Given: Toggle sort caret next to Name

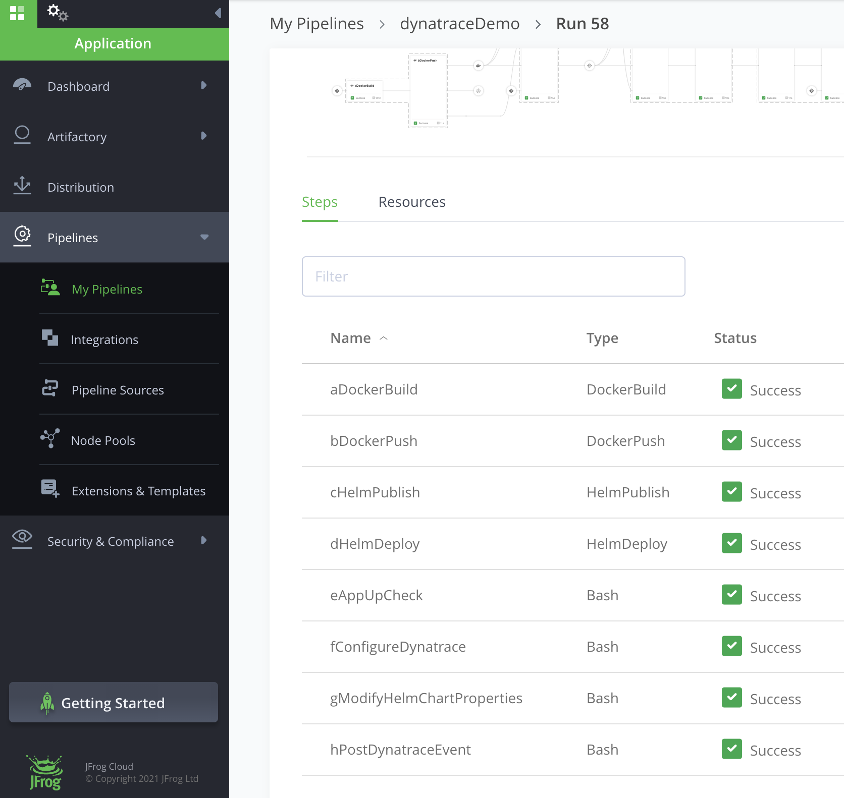Looking at the screenshot, I should (x=384, y=338).
